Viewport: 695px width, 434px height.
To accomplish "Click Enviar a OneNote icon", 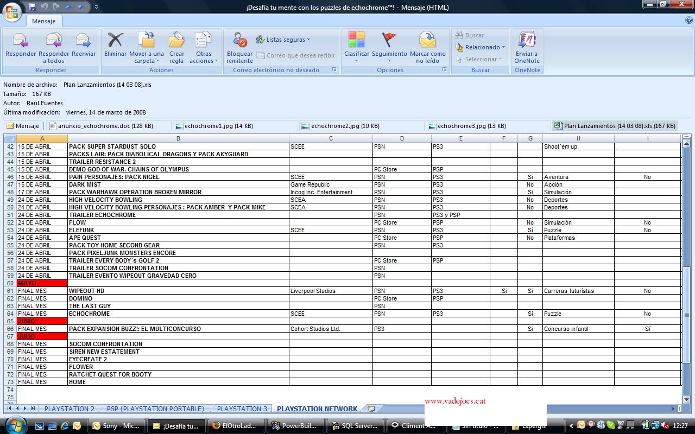I will [x=527, y=41].
